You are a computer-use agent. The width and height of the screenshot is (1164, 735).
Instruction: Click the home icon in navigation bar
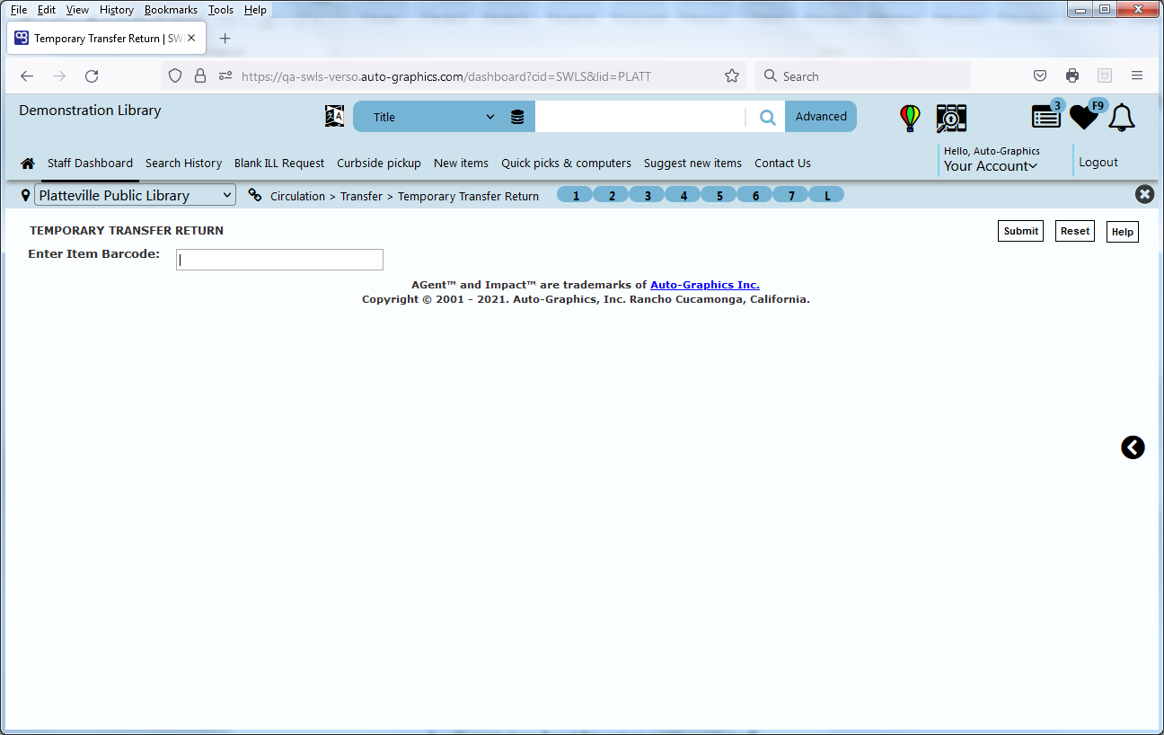coord(28,164)
